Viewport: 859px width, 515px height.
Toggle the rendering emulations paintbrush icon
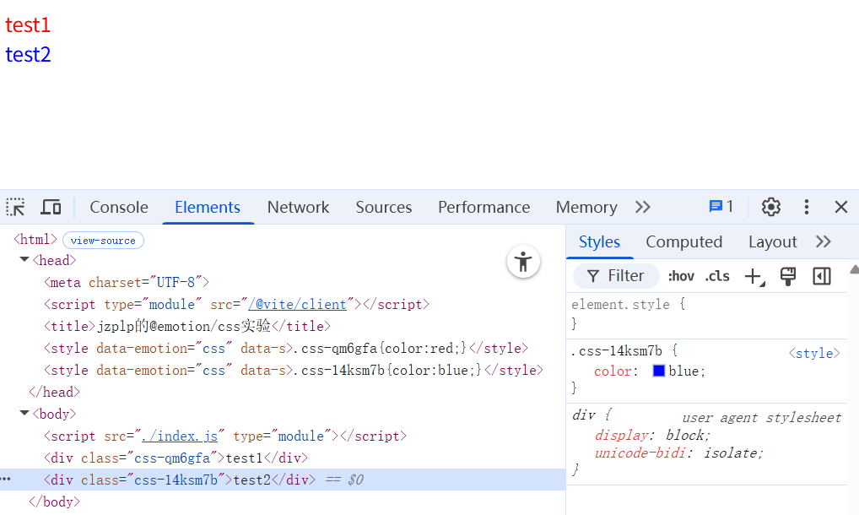pyautogui.click(x=788, y=276)
